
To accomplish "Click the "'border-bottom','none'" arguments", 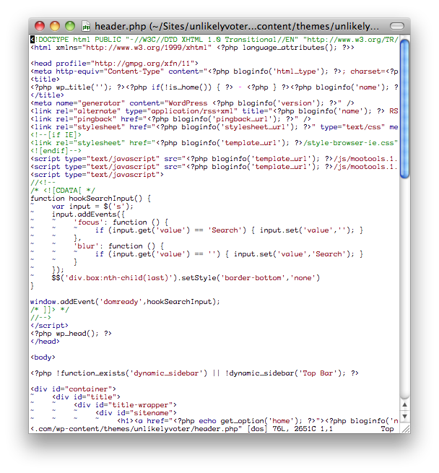I will [268, 278].
